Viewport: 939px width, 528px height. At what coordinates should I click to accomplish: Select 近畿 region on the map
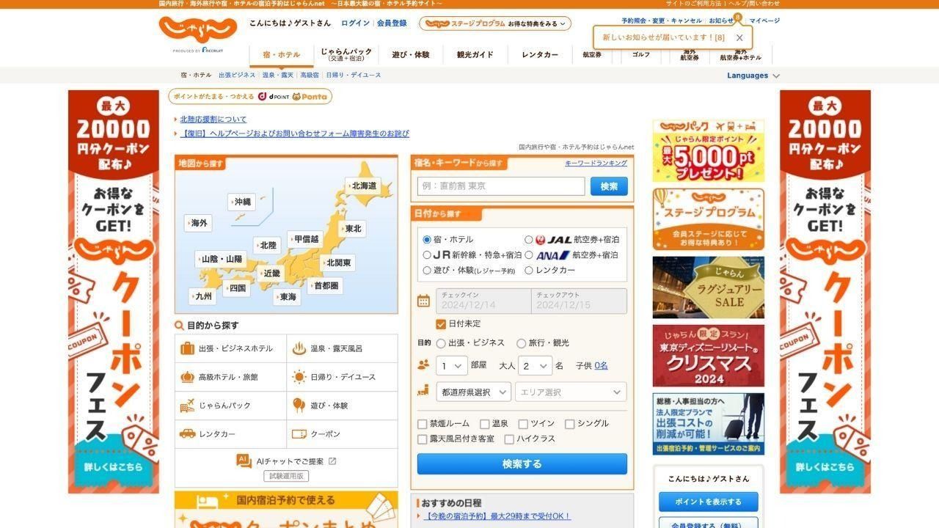[271, 274]
